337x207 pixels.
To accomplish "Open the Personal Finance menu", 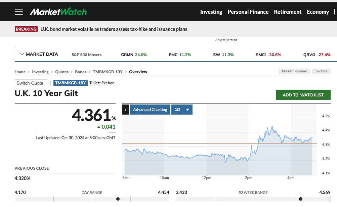I will click(248, 12).
